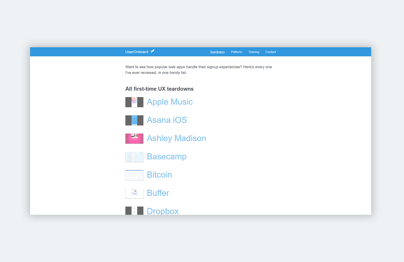This screenshot has width=404, height=262.
Task: Open the Training nav item
Action: coord(254,52)
